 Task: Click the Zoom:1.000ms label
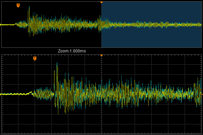tap(72, 51)
